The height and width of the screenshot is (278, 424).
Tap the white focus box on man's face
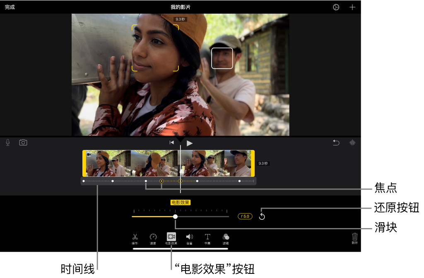[222, 58]
